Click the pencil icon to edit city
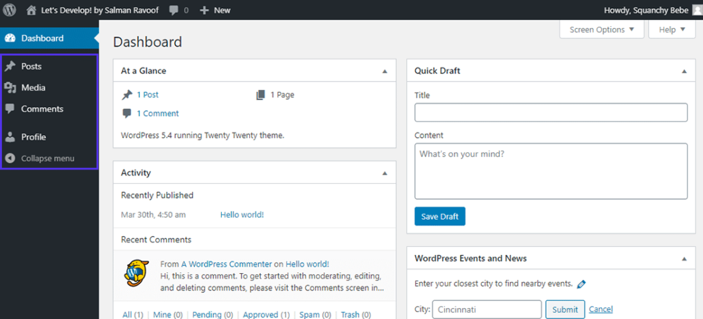 pyautogui.click(x=581, y=284)
